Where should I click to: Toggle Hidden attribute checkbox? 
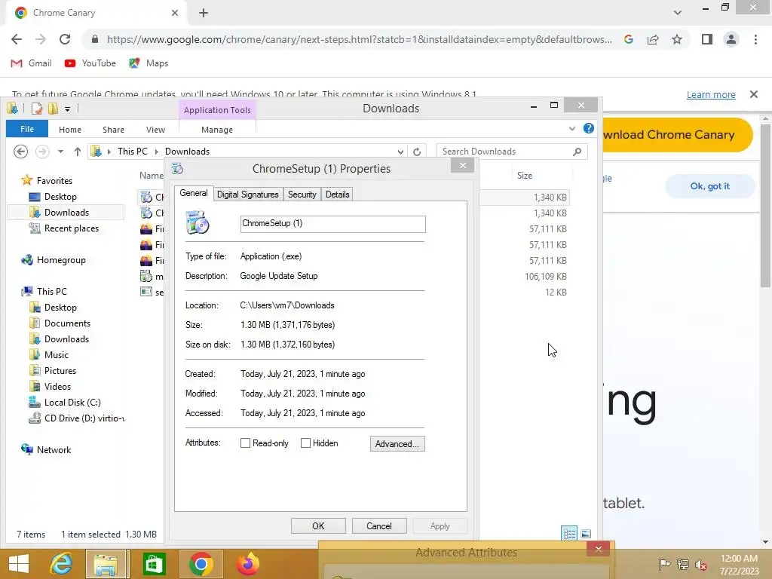[306, 443]
